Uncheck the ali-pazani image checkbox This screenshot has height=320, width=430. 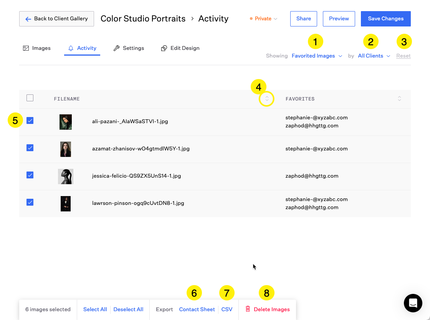[x=30, y=120]
